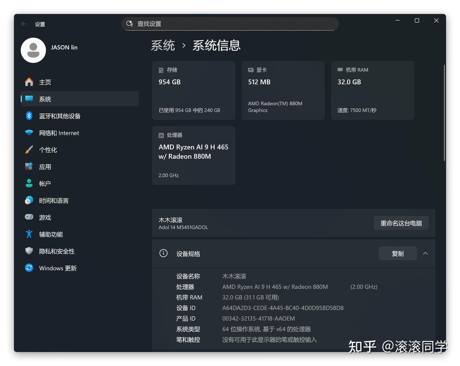Go to 蓝牙和其他设备 settings
Screen dimensions: 460x366
[80, 116]
